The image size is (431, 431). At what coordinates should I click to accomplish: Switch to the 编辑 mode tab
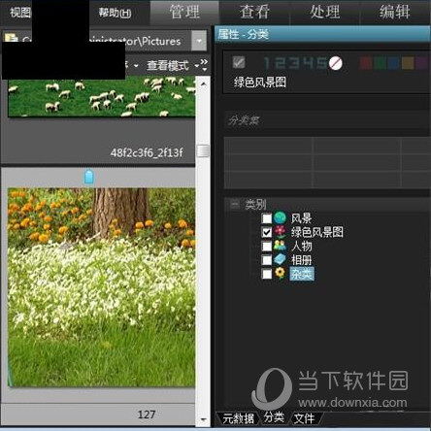coord(395,13)
